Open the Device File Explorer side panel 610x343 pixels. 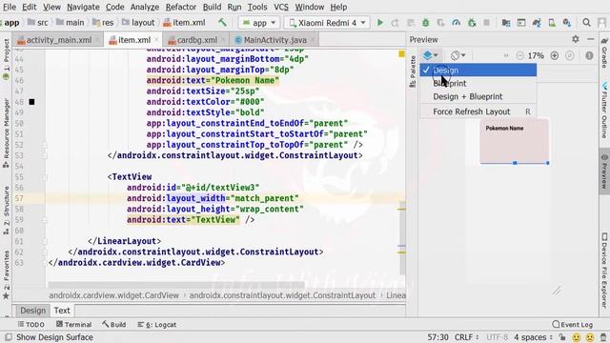point(604,271)
